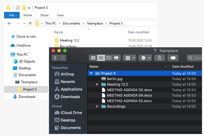Open Teamplace in Explorer sidebar
This screenshot has height=136, width=204.
pyautogui.click(x=26, y=82)
